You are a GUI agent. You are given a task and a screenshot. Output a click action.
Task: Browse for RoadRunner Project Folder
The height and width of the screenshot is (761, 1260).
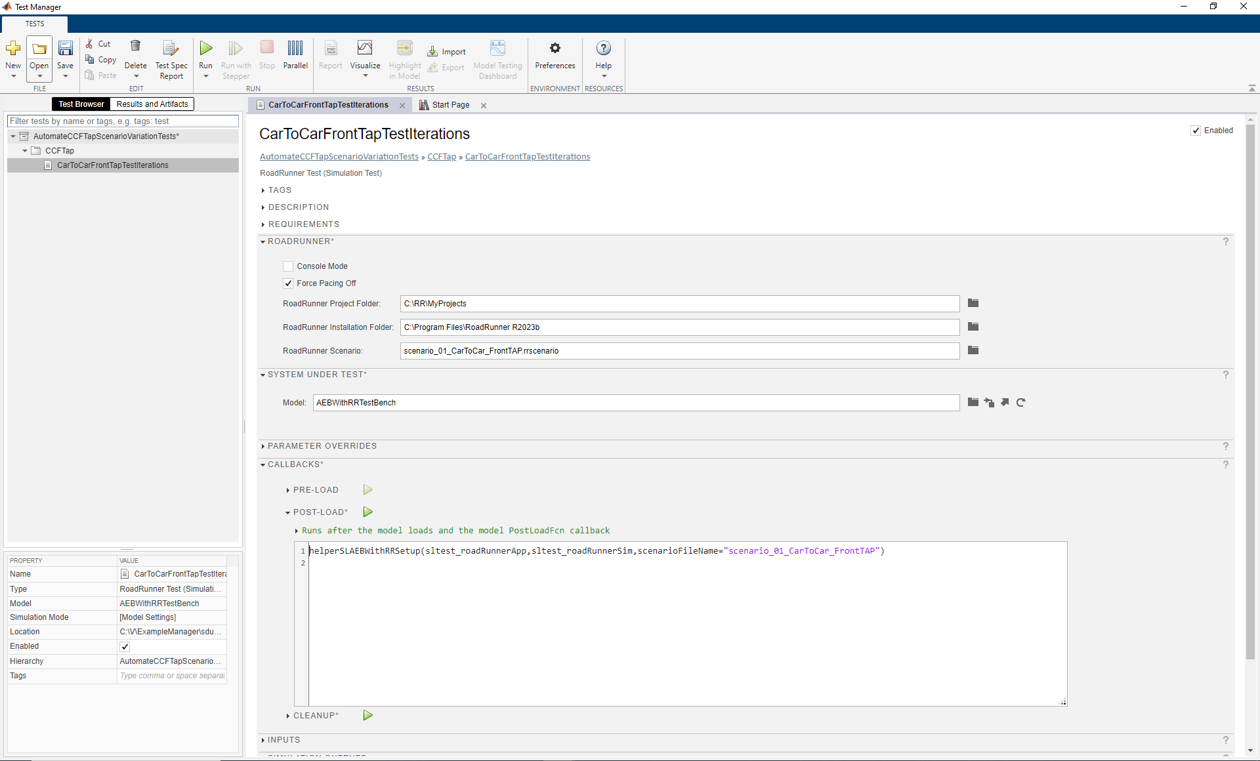[x=973, y=303]
